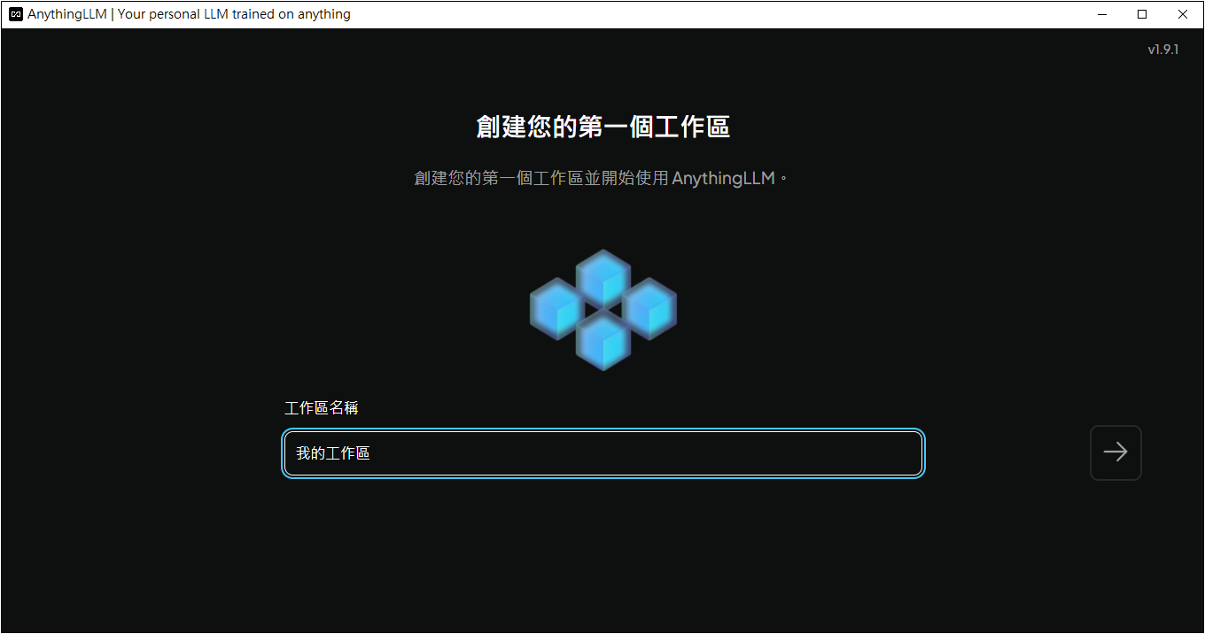Click the AnythingLLM app icon in title bar
Screen dimensions: 1205x634
[15, 14]
